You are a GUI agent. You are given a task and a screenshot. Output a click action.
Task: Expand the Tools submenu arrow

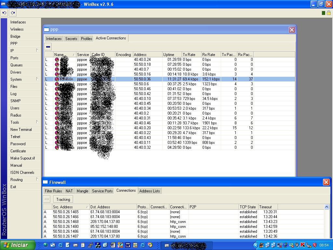coord(37,122)
